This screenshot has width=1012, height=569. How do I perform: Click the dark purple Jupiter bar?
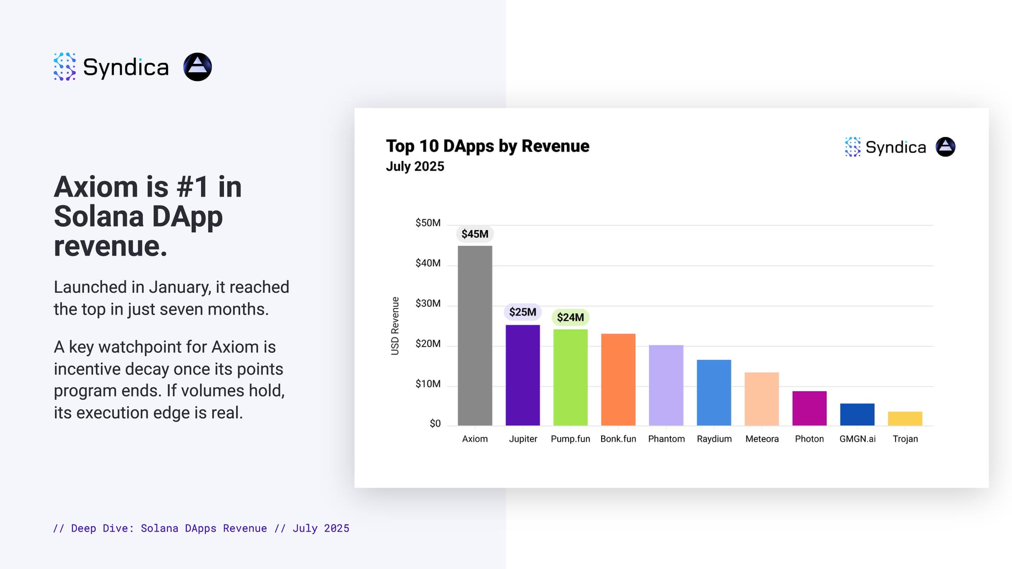(523, 375)
